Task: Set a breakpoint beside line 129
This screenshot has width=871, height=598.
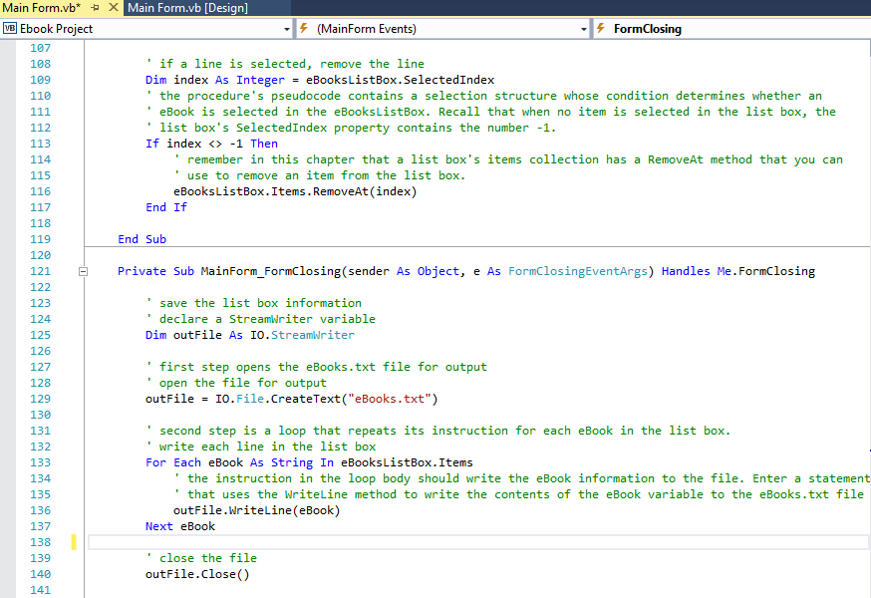Action: pyautogui.click(x=10, y=398)
